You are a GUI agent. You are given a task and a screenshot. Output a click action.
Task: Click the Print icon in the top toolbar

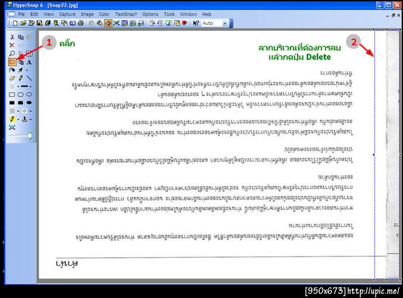click(x=81, y=23)
